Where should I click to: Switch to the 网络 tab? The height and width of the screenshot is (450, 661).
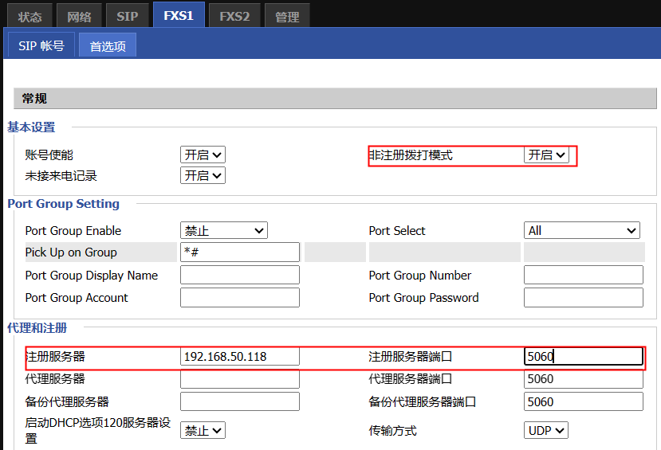coord(79,16)
